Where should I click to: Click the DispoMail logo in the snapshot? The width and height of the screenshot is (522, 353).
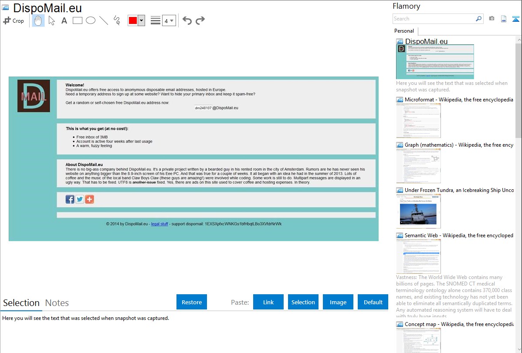[x=34, y=96]
